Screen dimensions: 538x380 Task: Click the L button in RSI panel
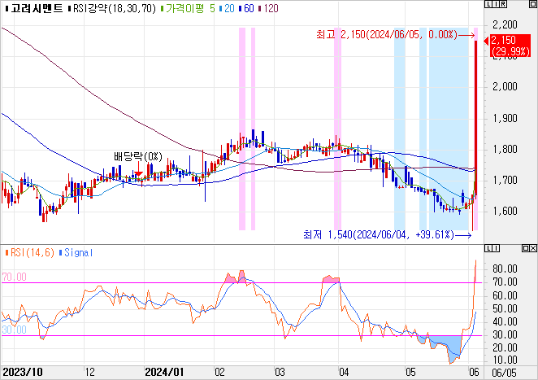pos(489,248)
